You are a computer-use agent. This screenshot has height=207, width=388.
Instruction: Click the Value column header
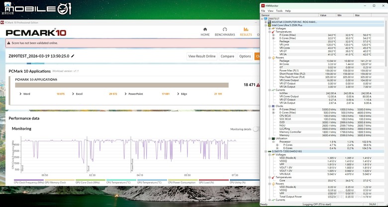(327, 15)
